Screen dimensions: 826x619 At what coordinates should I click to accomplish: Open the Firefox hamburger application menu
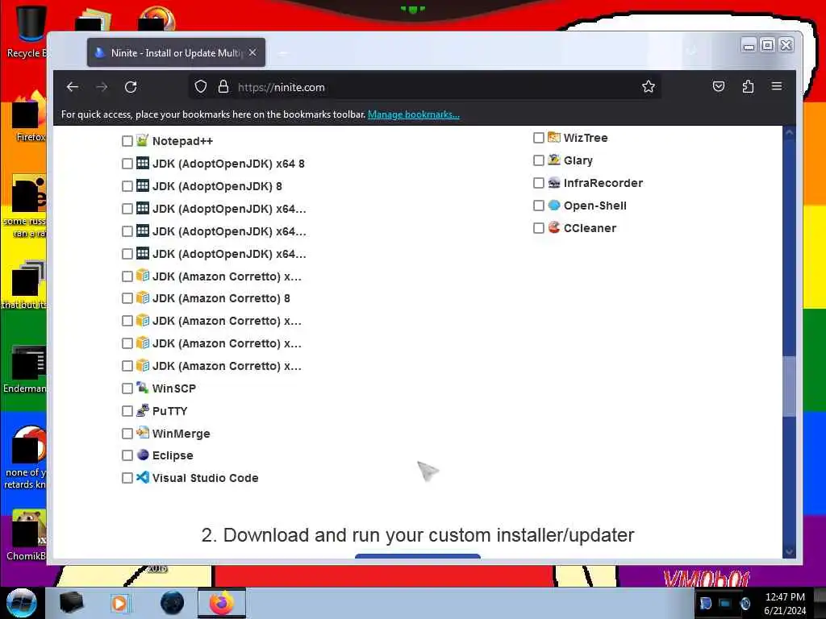[x=777, y=86]
